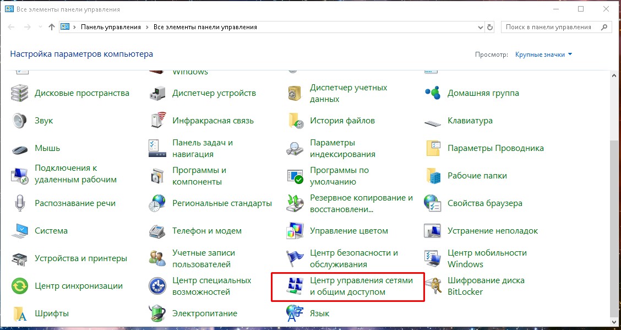621x330 pixels.
Task: Click Все элементы панели управления breadcrumb
Action: pos(205,27)
